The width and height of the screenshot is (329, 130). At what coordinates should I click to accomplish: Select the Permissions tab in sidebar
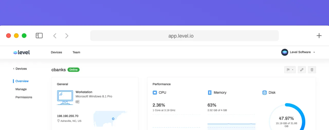(24, 97)
